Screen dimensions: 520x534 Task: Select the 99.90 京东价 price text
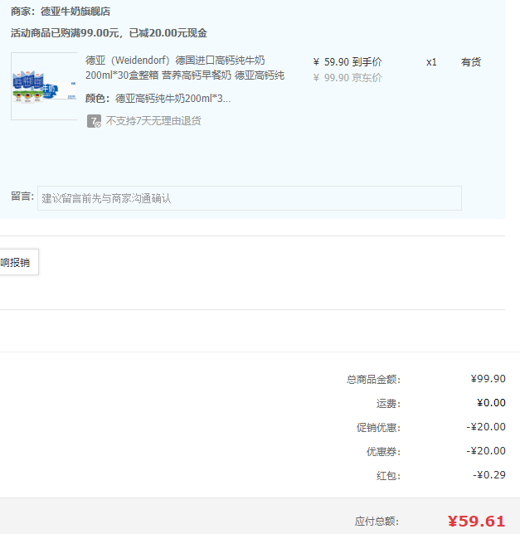(347, 78)
